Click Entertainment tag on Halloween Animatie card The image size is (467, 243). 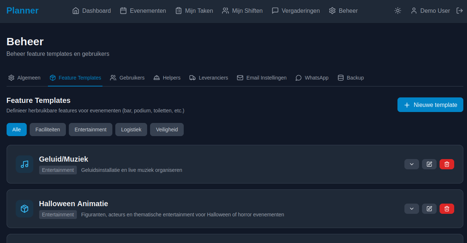tap(58, 215)
